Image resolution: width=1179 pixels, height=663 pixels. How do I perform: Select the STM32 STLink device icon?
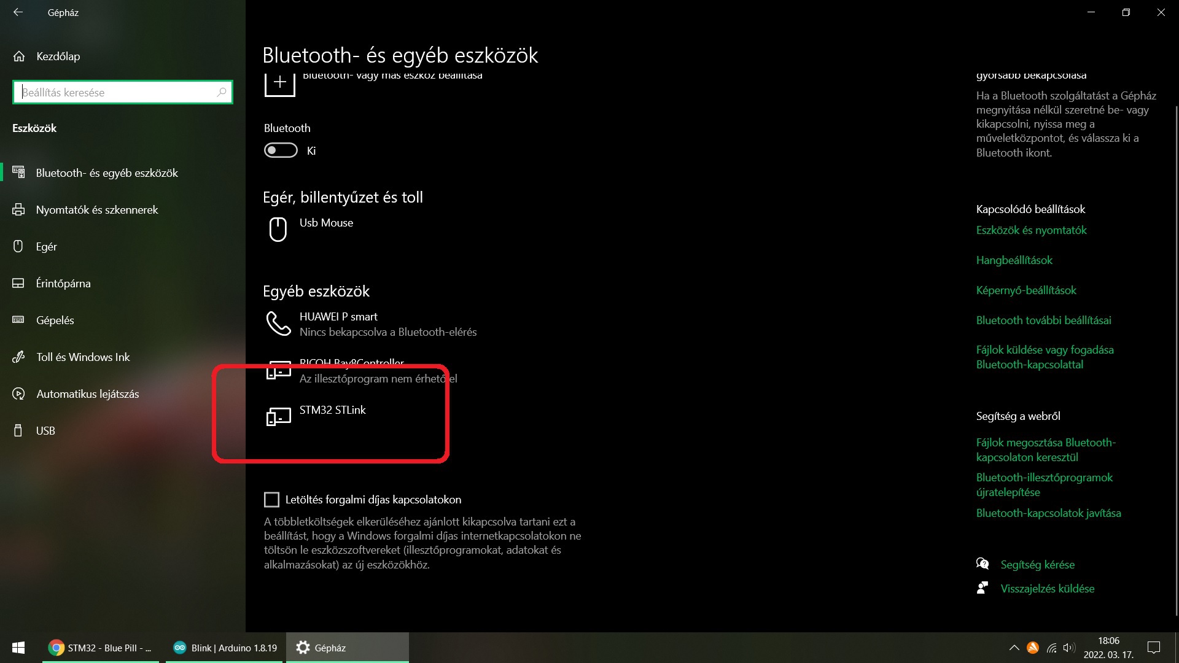point(278,417)
